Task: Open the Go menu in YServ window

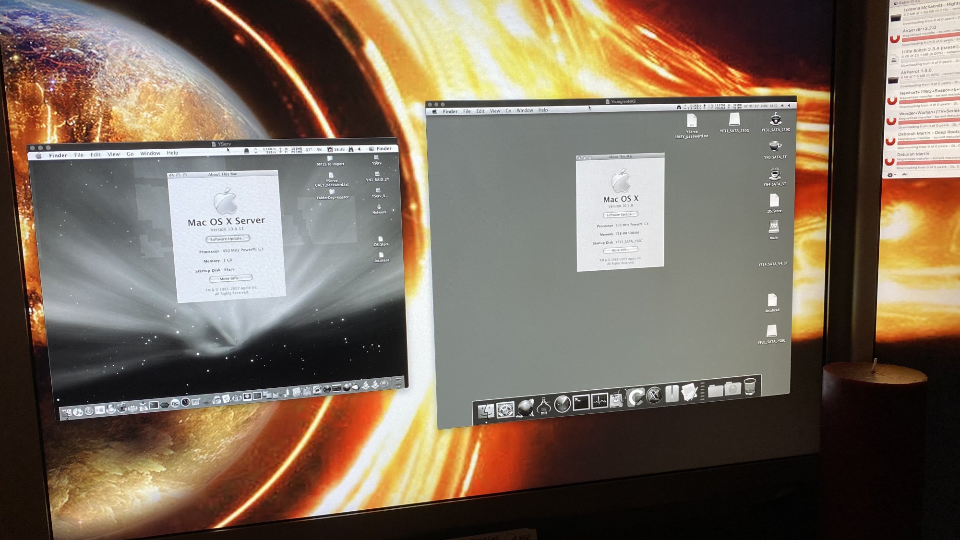Action: click(x=130, y=154)
